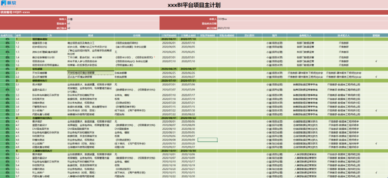Select the section row 3 销售模块执行
Image resolution: width=388 pixels, height=178 pixels.
coord(194,81)
